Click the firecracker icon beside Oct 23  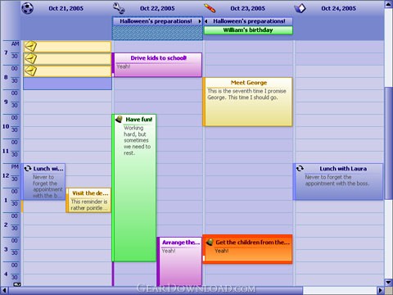pos(210,8)
